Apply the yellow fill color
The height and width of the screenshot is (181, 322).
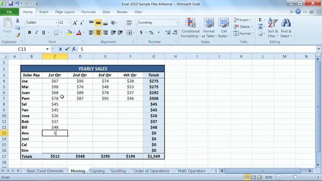pyautogui.click(x=69, y=32)
